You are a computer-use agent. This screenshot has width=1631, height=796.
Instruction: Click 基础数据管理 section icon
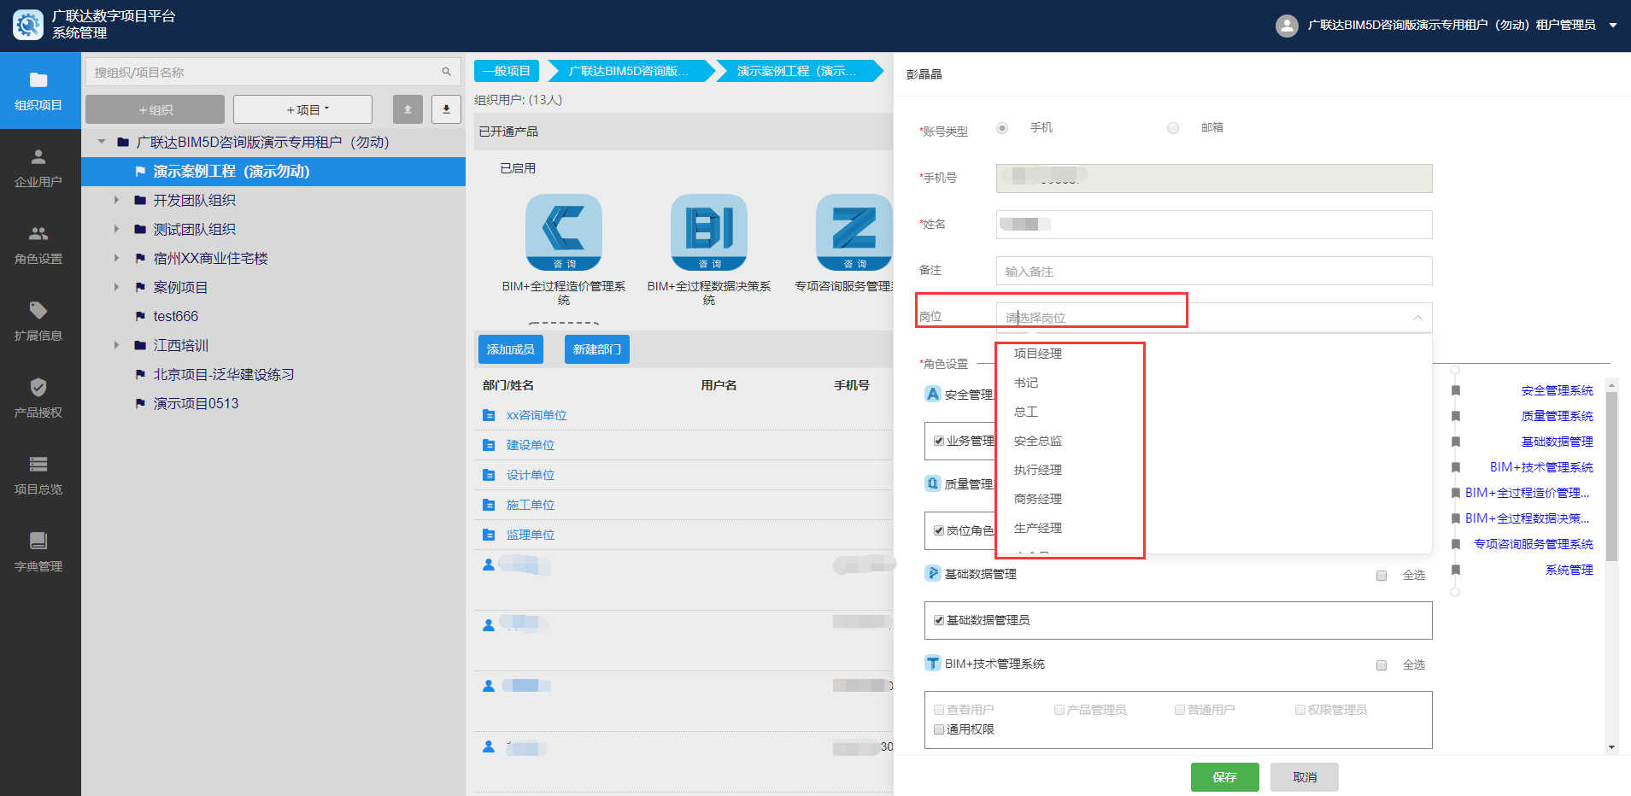click(x=933, y=573)
